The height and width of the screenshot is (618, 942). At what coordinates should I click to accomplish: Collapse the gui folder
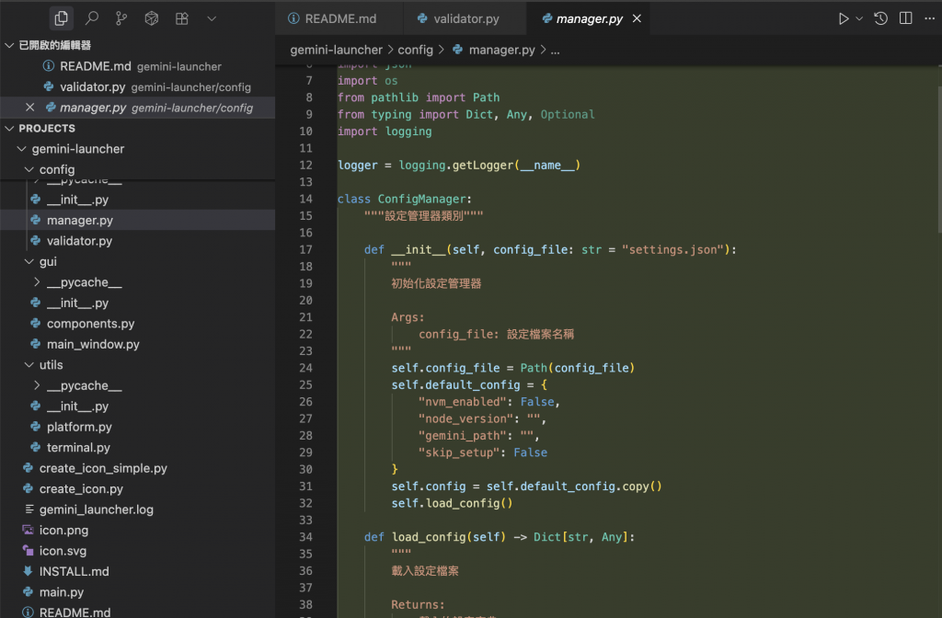coord(29,261)
